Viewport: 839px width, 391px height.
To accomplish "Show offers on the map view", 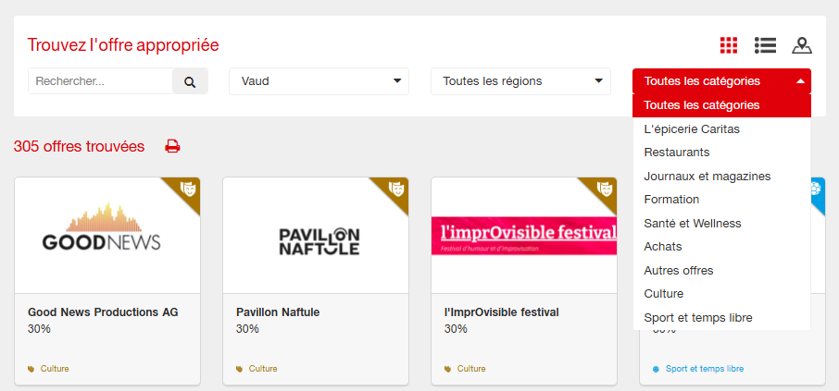I will [802, 44].
